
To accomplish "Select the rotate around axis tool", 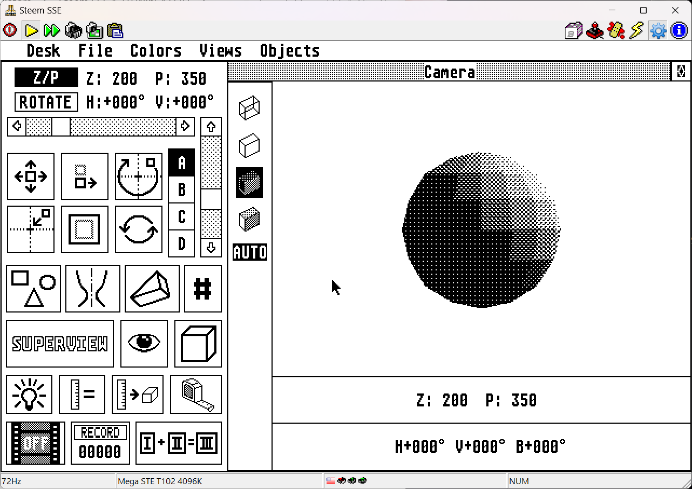I will 139,176.
